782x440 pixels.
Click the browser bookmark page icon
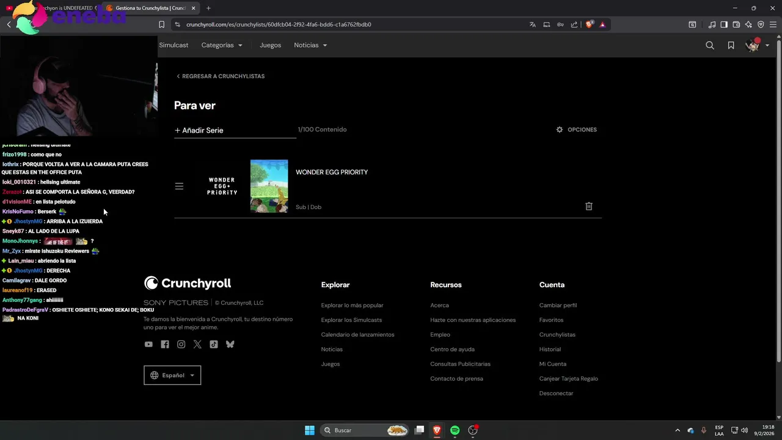(x=161, y=24)
